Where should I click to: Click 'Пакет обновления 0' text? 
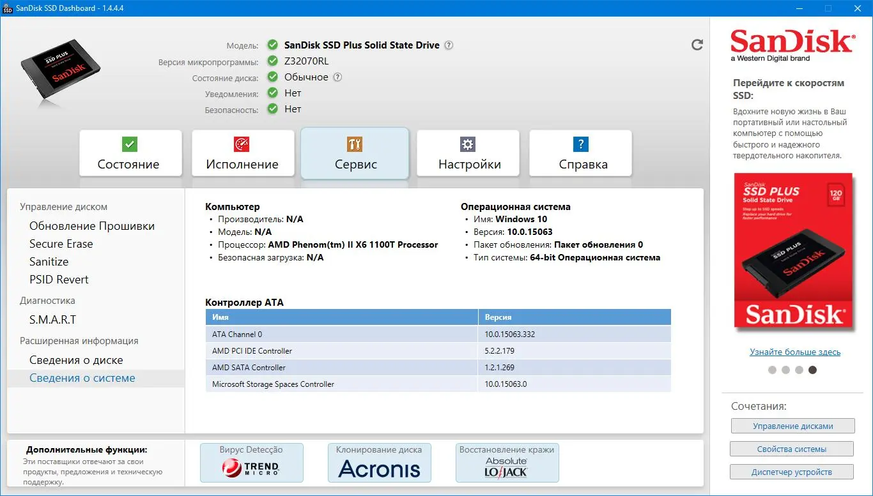[x=599, y=245]
